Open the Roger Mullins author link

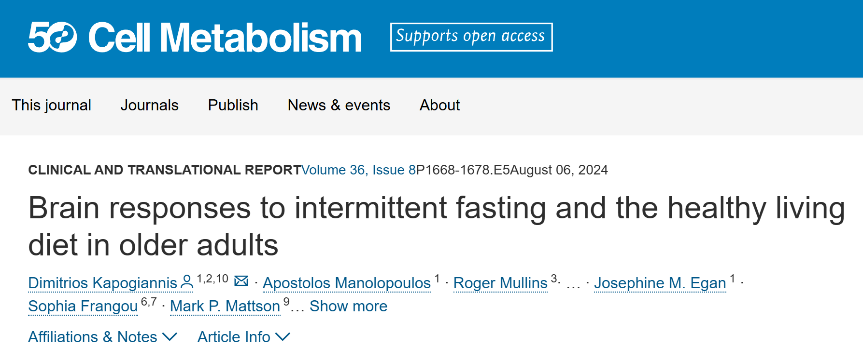click(500, 283)
